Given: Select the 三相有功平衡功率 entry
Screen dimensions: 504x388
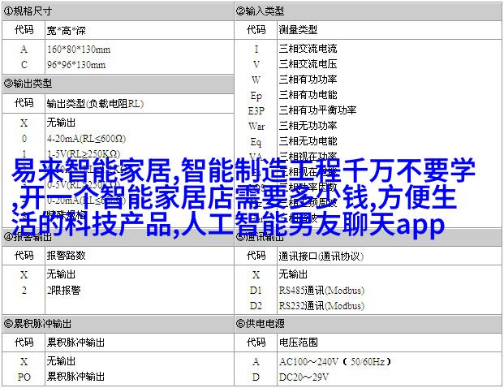Looking at the screenshot, I should (317, 110).
